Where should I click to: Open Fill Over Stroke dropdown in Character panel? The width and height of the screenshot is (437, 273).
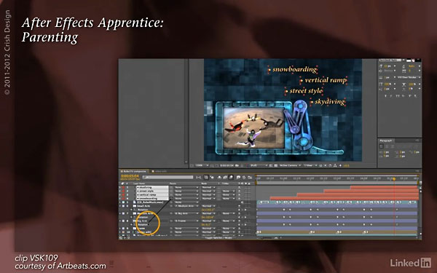point(409,77)
